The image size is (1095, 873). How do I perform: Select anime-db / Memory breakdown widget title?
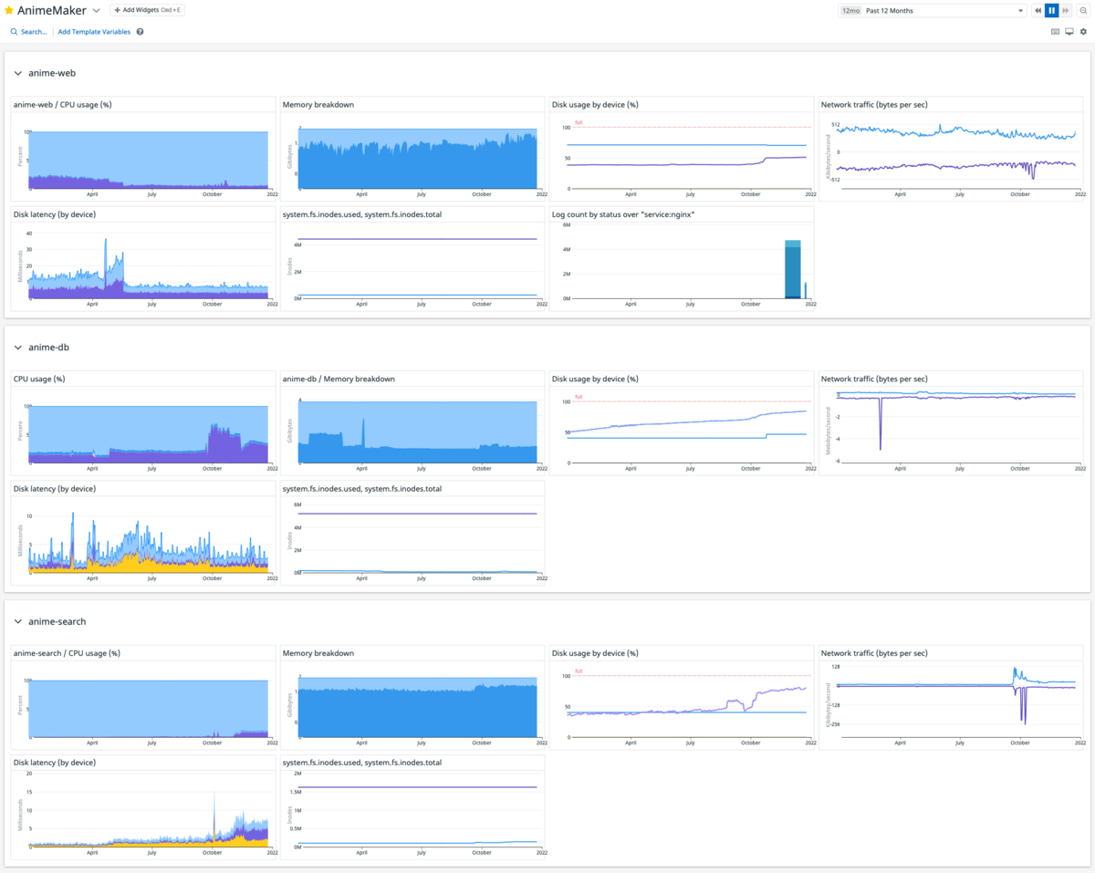[339, 379]
